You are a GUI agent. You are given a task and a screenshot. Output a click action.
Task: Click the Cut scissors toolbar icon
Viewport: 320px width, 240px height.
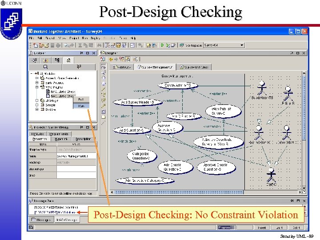pos(80,45)
